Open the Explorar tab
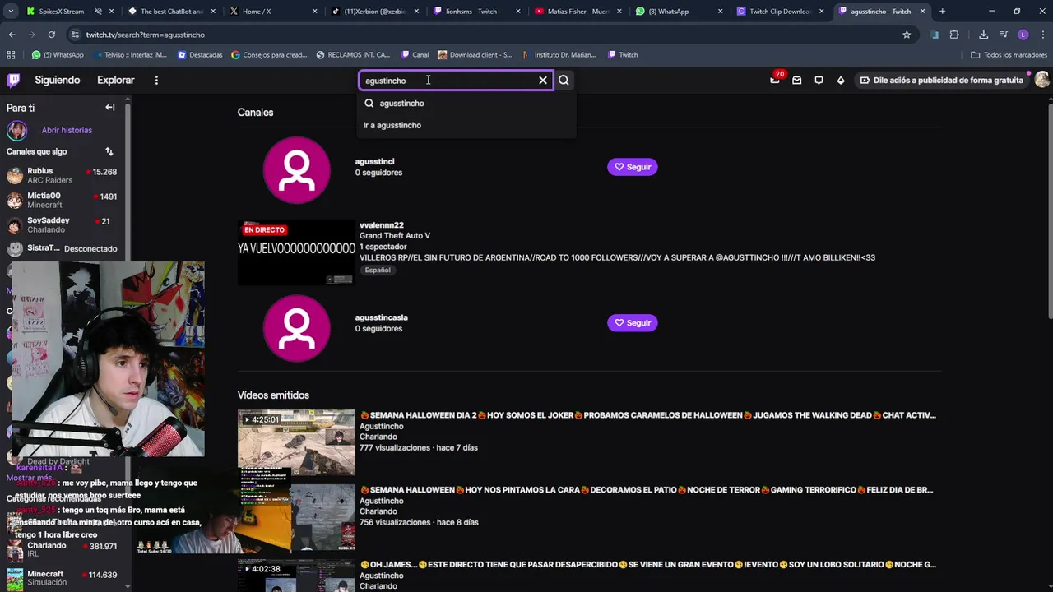This screenshot has height=592, width=1053. pos(115,80)
